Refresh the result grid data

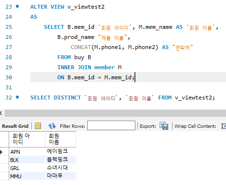52,126
